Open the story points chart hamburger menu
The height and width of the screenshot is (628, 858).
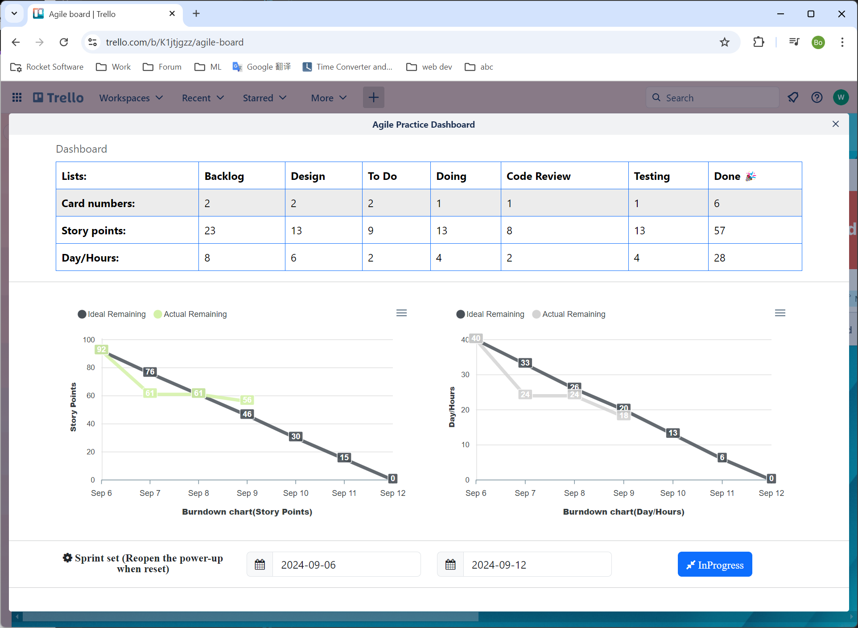401,313
